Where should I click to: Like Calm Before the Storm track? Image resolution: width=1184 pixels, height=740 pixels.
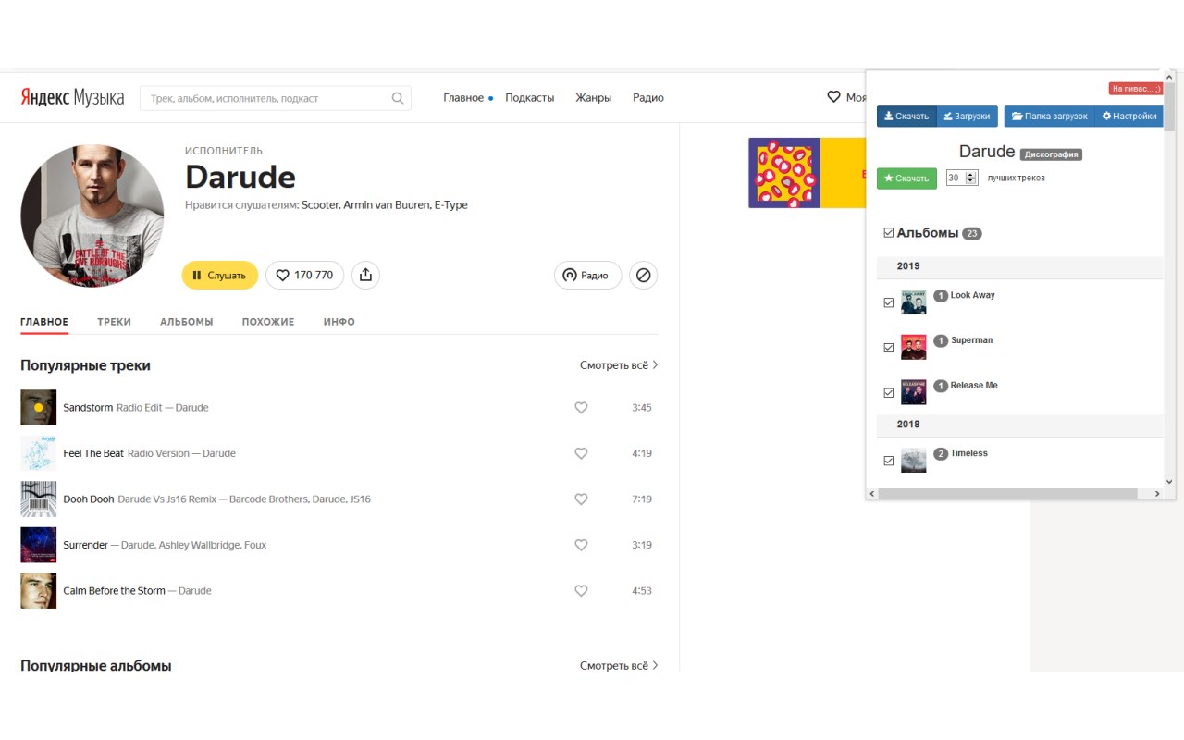tap(581, 590)
